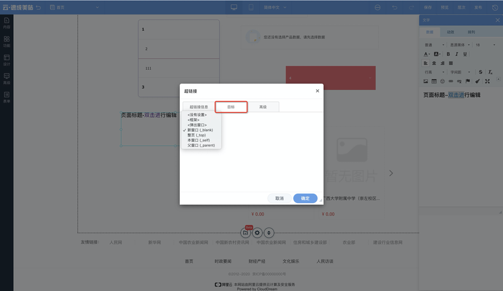Undo the last edit in top bar
The height and width of the screenshot is (291, 503).
click(395, 8)
